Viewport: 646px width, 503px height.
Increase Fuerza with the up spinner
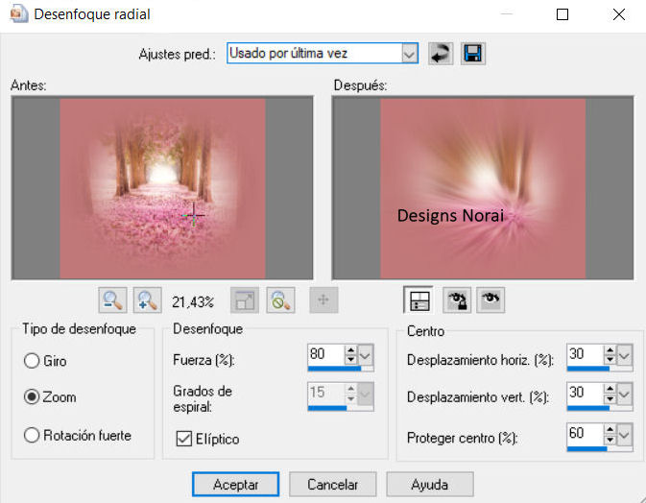coord(351,350)
